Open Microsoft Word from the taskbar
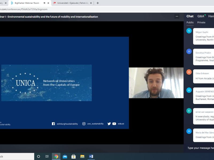This screenshot has width=214, height=160. pyautogui.click(x=91, y=157)
